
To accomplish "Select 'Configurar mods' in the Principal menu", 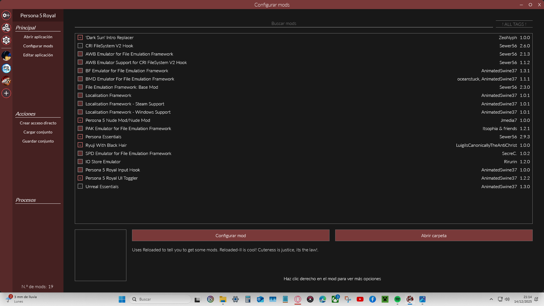I will coord(38,46).
